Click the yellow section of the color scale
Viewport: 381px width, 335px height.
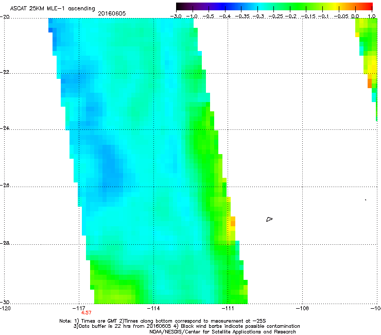click(x=337, y=7)
